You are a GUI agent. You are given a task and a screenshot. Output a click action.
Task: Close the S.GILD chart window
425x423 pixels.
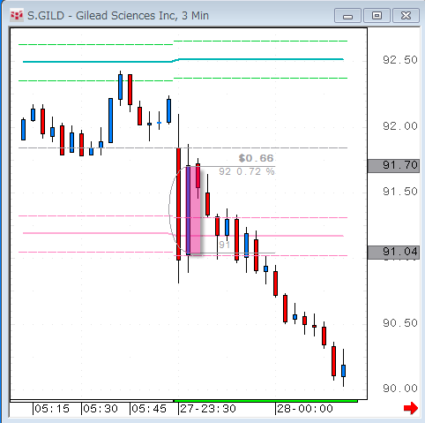click(x=406, y=16)
